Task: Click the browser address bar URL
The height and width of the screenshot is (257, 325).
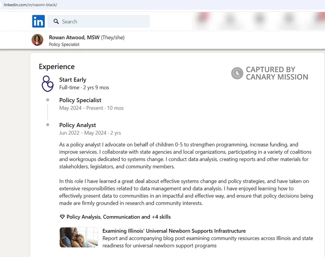Action: click(30, 4)
